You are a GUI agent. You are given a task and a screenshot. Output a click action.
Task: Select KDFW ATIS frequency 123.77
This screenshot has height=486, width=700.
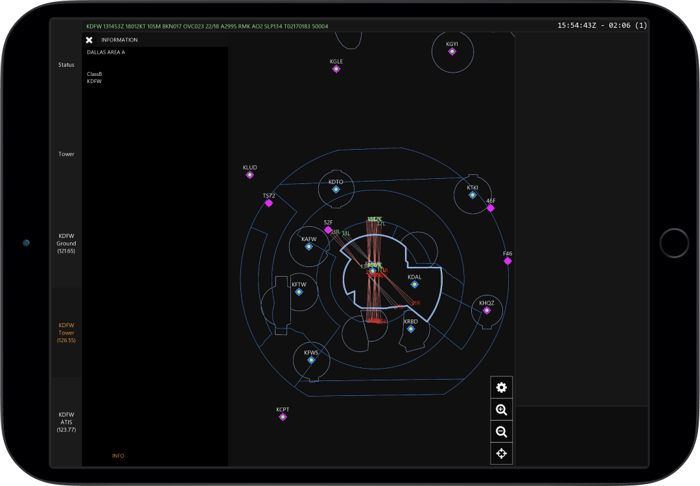[x=65, y=421]
